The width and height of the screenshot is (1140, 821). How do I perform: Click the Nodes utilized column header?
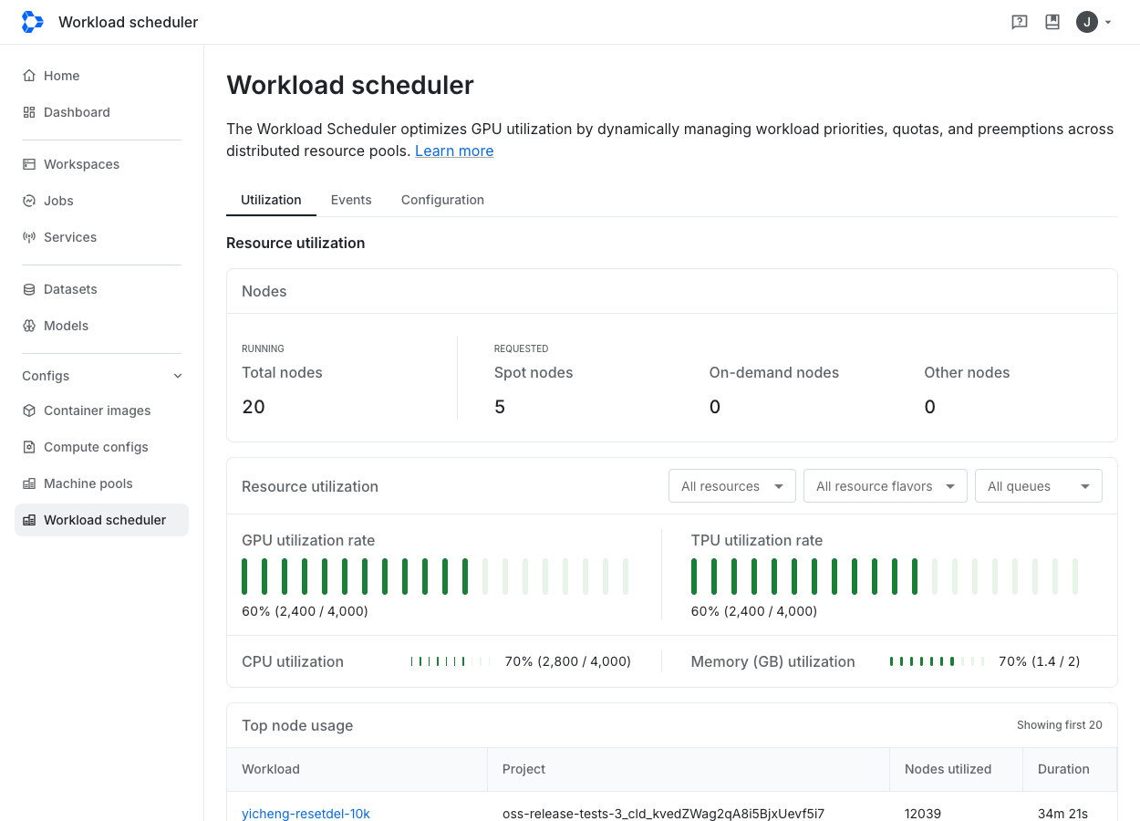pos(956,769)
